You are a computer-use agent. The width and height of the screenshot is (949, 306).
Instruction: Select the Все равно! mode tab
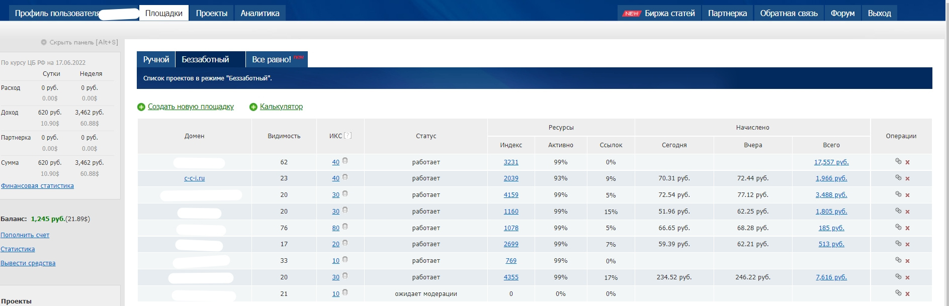point(272,59)
